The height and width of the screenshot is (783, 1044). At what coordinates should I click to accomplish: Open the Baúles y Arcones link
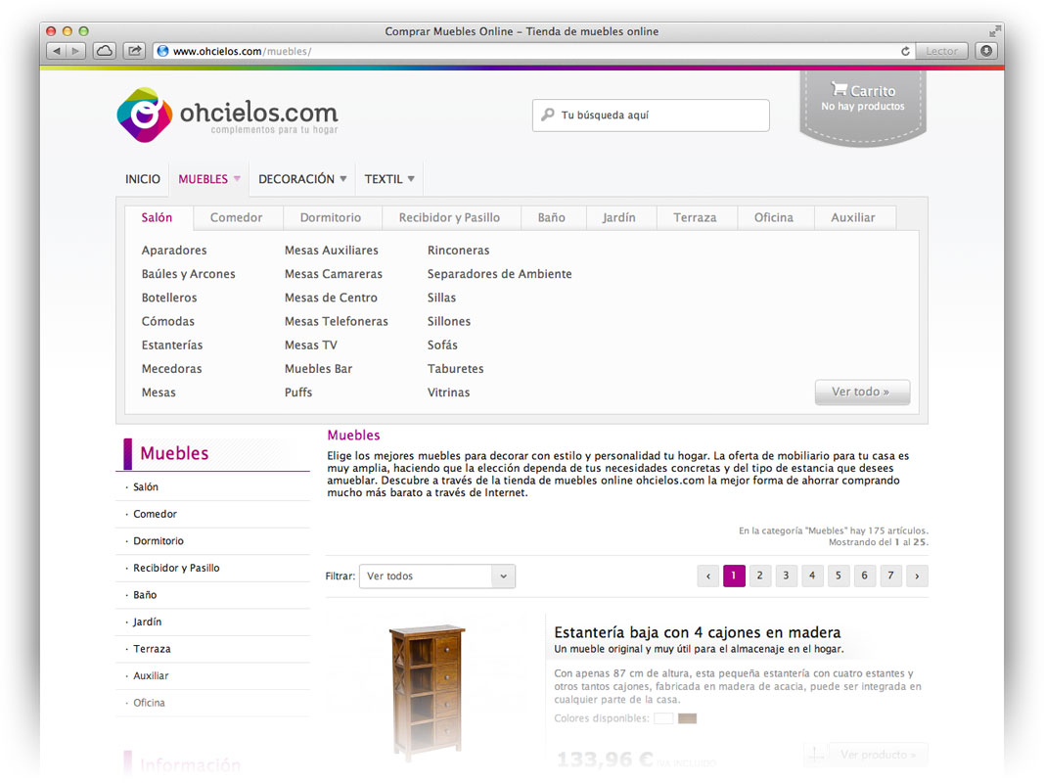click(188, 274)
